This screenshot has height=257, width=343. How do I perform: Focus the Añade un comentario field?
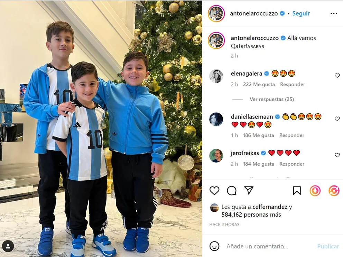tap(269, 247)
